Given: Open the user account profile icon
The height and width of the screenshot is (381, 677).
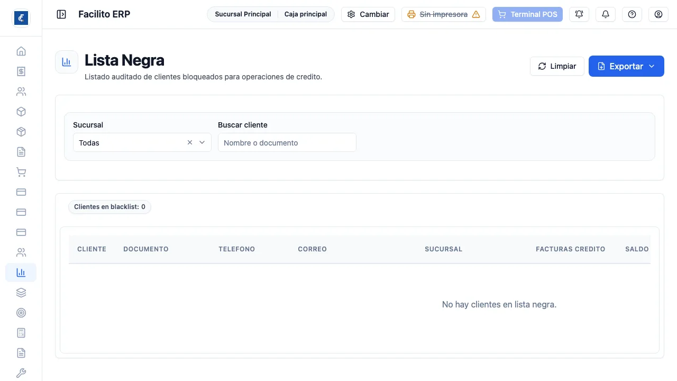Looking at the screenshot, I should click(658, 14).
